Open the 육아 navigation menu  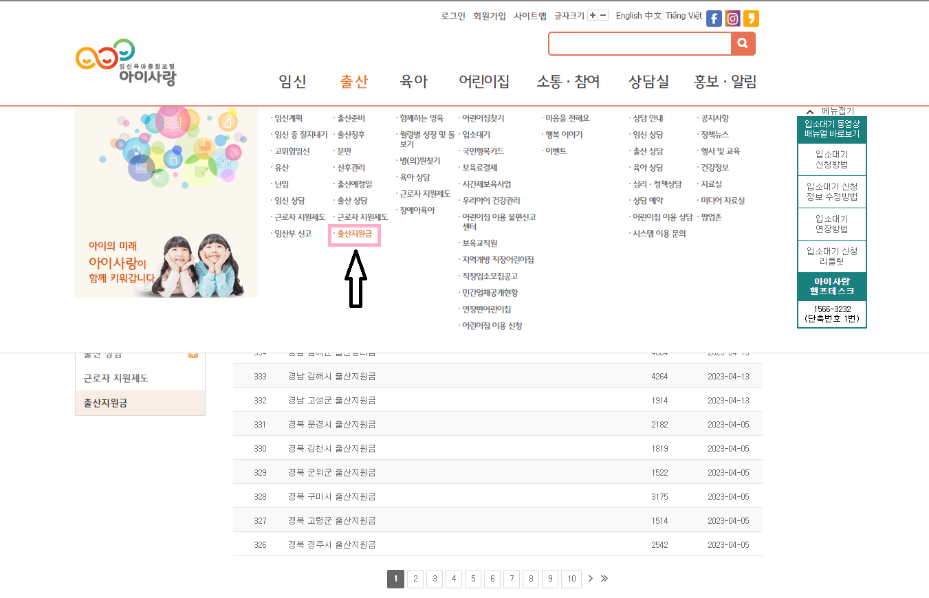pyautogui.click(x=413, y=81)
